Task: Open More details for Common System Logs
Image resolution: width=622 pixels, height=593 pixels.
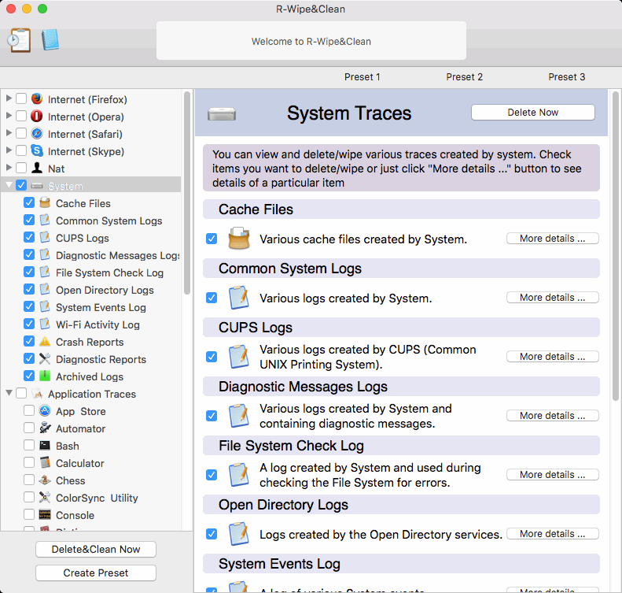Action: coord(552,298)
